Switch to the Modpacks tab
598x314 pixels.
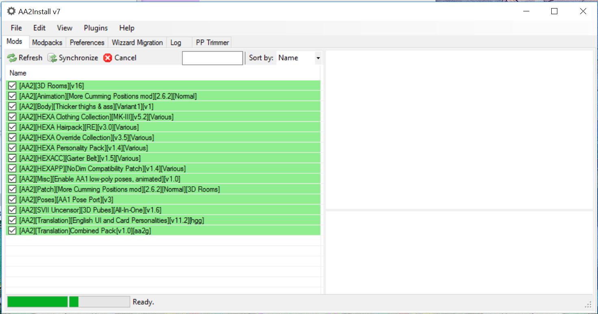click(47, 43)
